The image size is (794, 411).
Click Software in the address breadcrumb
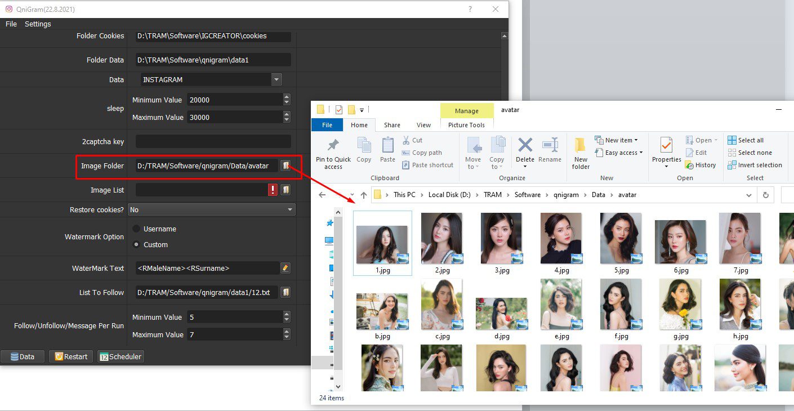pyautogui.click(x=528, y=195)
